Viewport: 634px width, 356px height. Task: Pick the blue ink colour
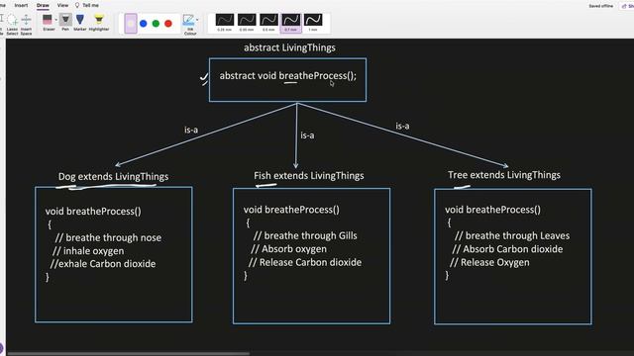pyautogui.click(x=143, y=24)
